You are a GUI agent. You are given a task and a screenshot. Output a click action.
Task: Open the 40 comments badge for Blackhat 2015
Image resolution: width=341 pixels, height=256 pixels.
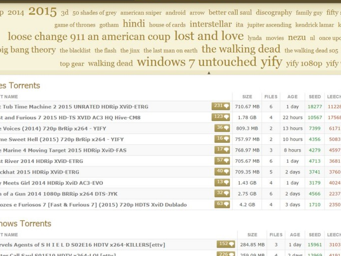222,172
